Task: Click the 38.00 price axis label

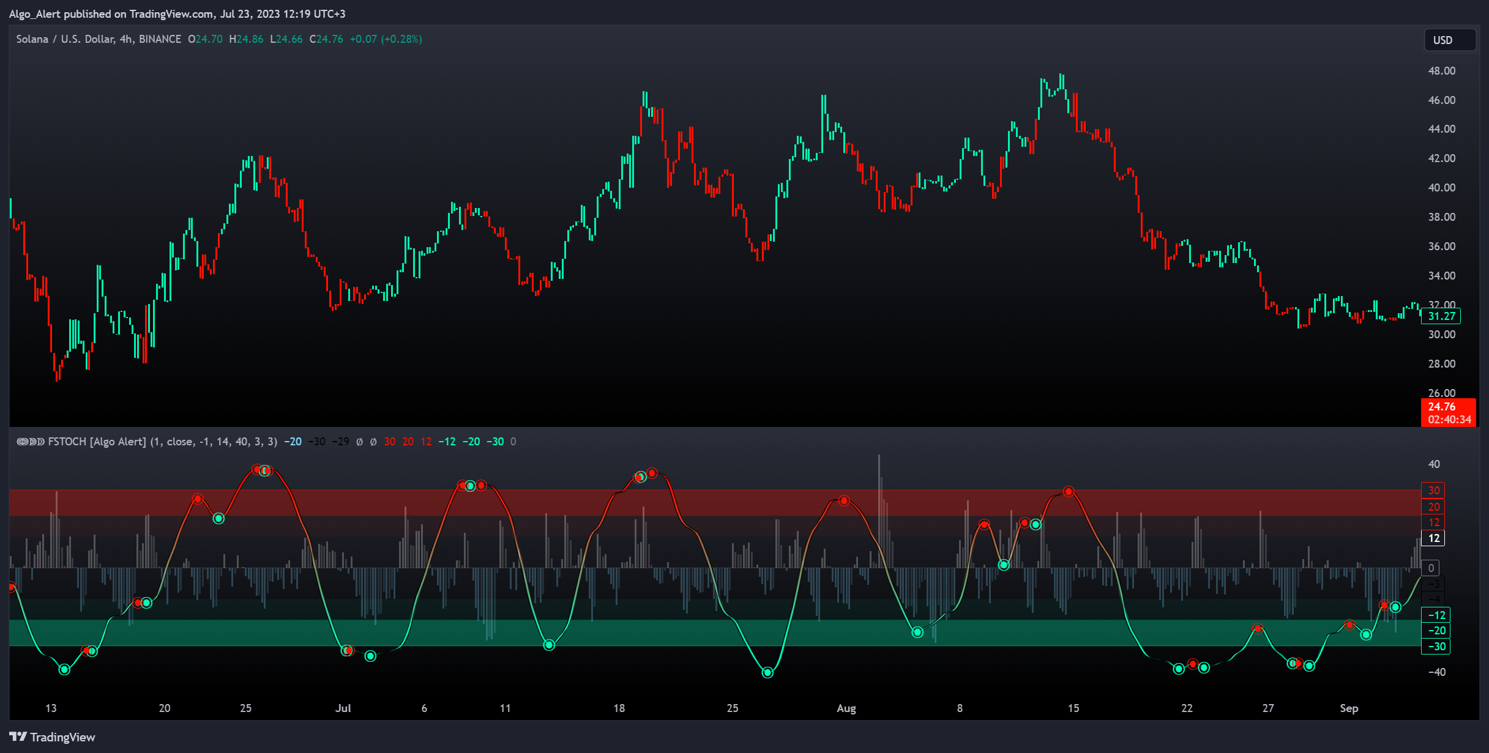Action: click(x=1442, y=217)
